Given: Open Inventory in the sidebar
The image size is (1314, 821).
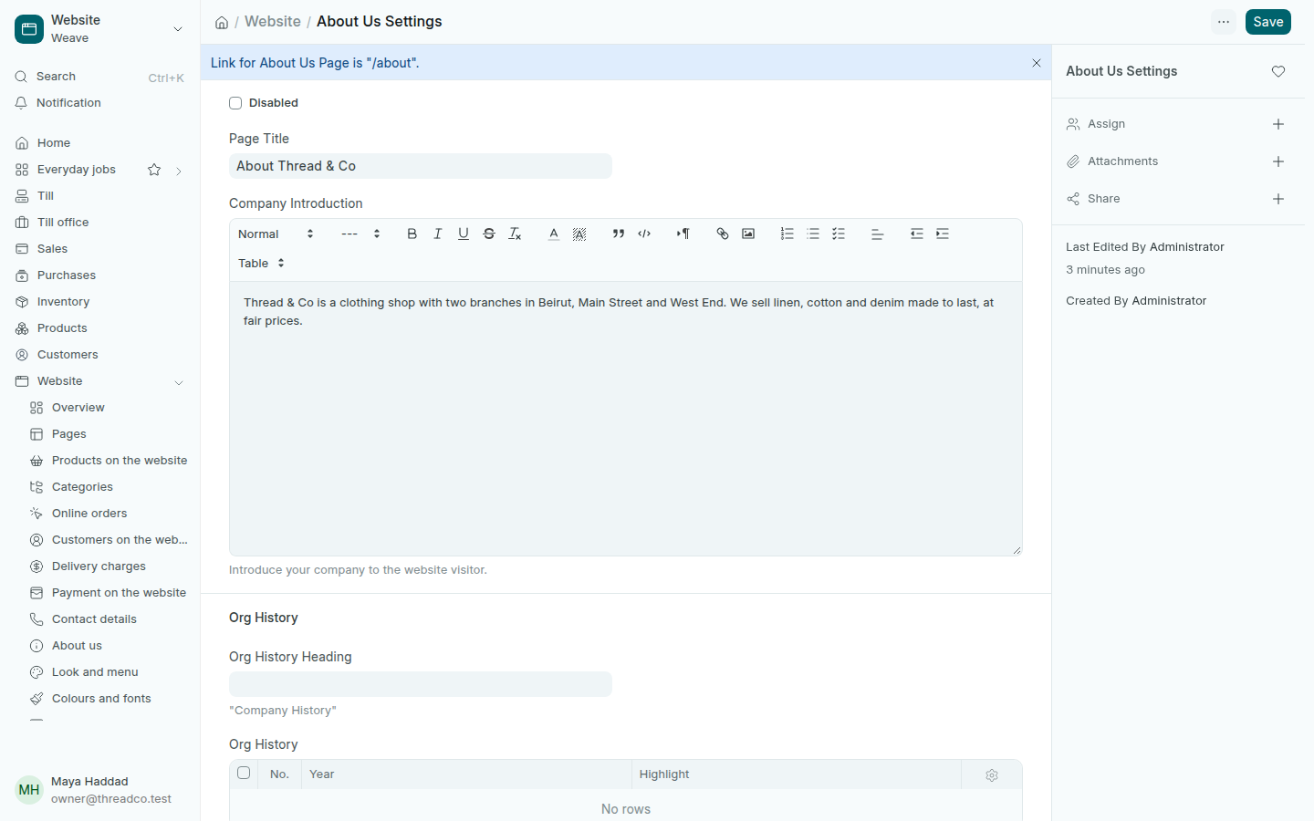Looking at the screenshot, I should coord(100,302).
